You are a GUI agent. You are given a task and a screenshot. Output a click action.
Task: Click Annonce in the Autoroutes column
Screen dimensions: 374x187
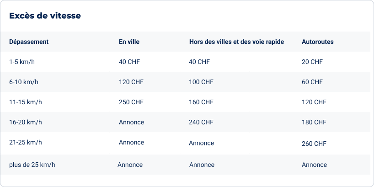[314, 165]
